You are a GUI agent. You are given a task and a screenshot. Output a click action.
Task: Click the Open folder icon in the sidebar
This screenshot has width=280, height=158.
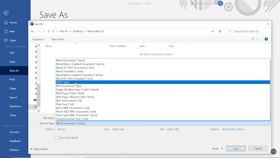[x=6, y=40]
